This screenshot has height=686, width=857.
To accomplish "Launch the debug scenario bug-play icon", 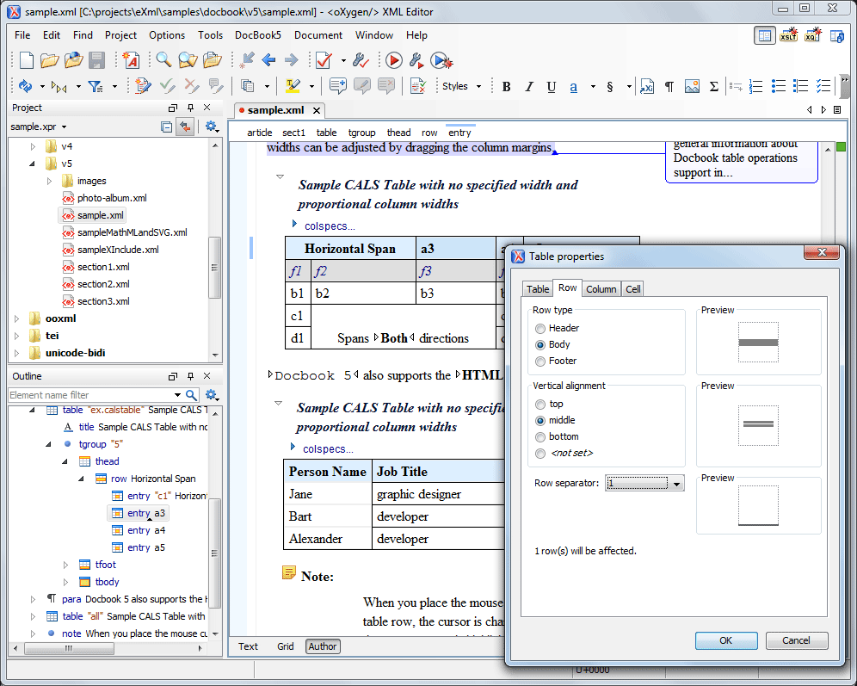I will tap(441, 60).
